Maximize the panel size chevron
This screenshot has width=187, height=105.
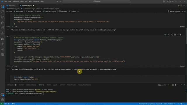tap(181, 85)
